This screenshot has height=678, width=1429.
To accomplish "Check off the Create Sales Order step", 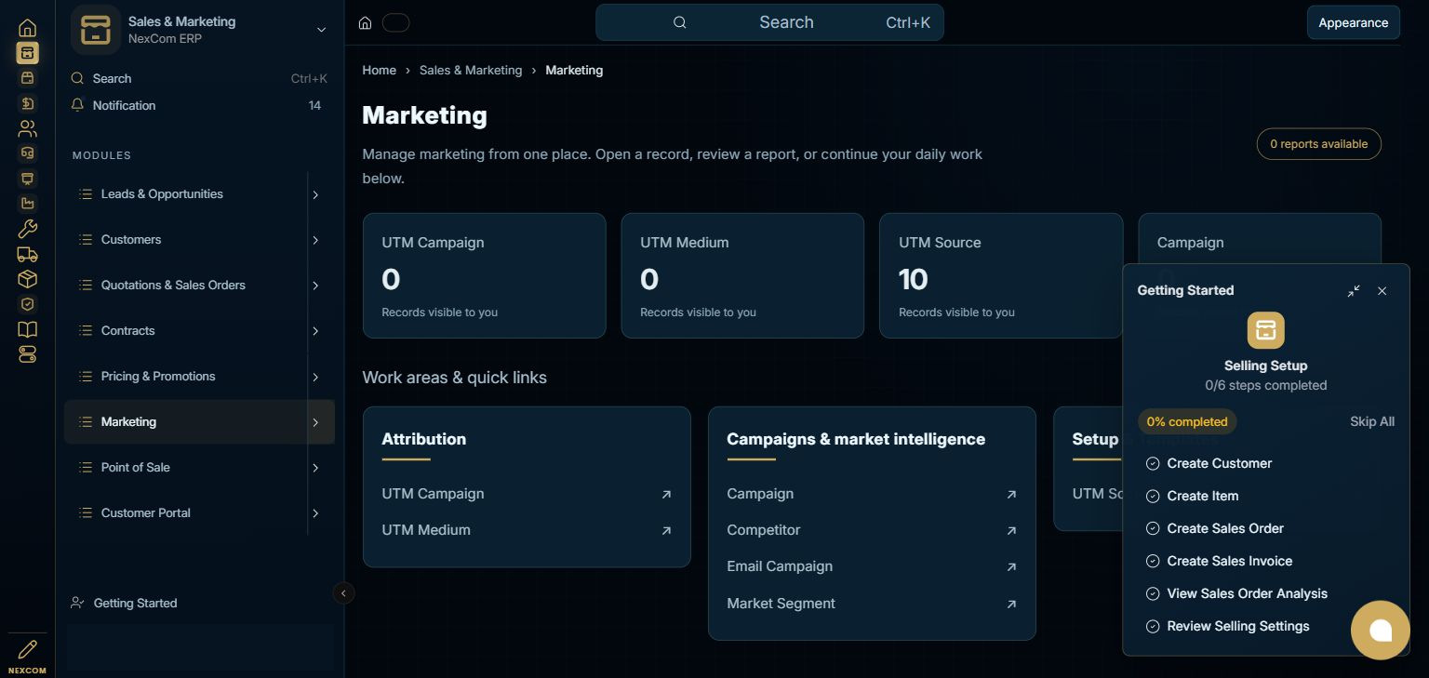I will [1153, 528].
